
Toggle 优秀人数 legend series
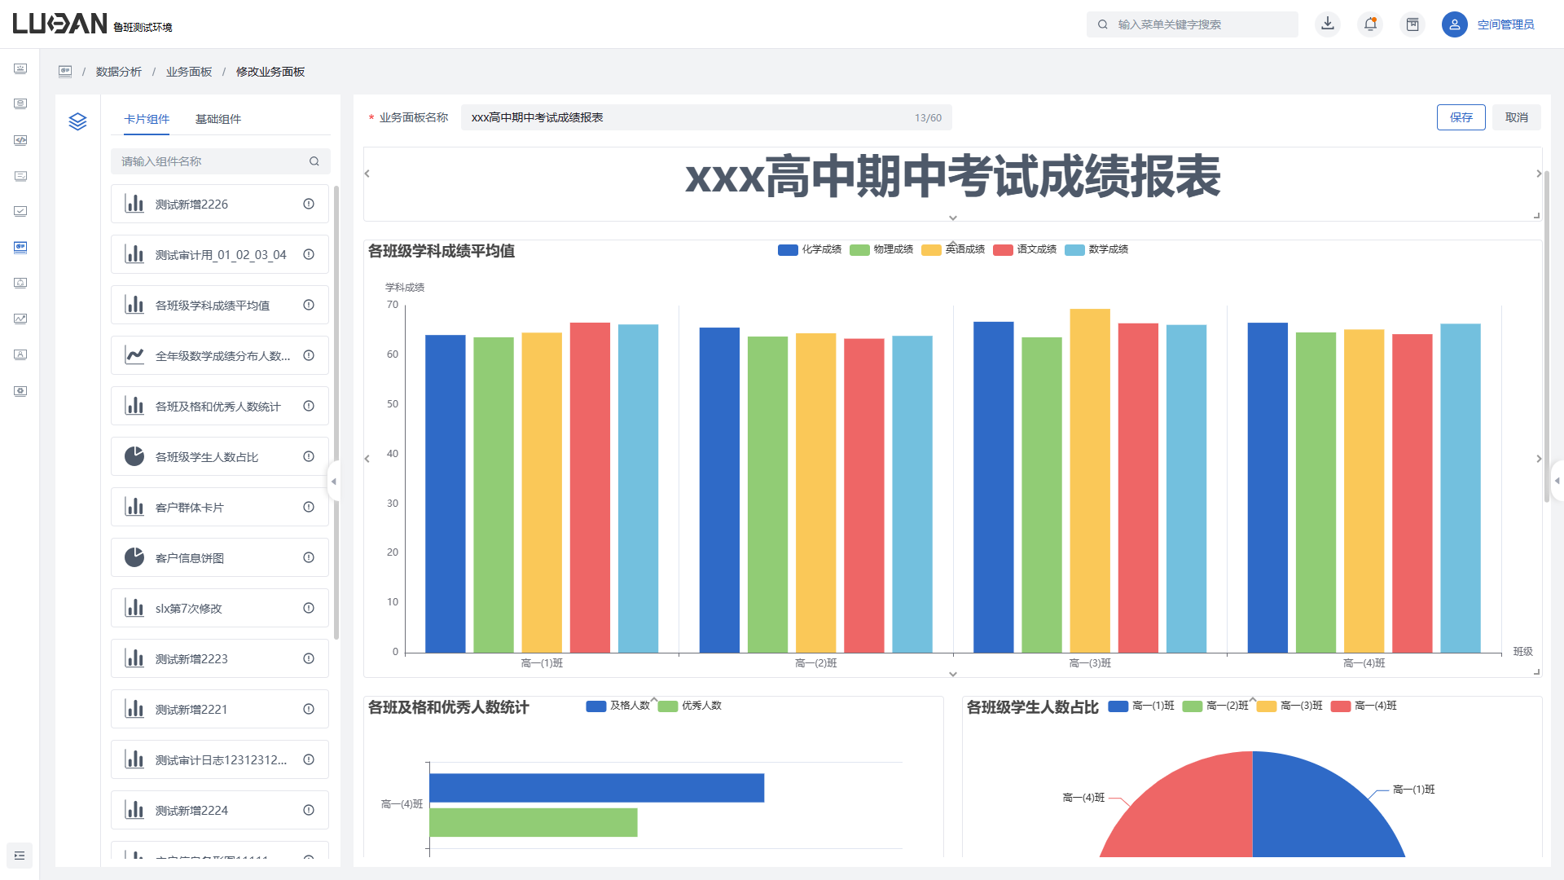(690, 706)
